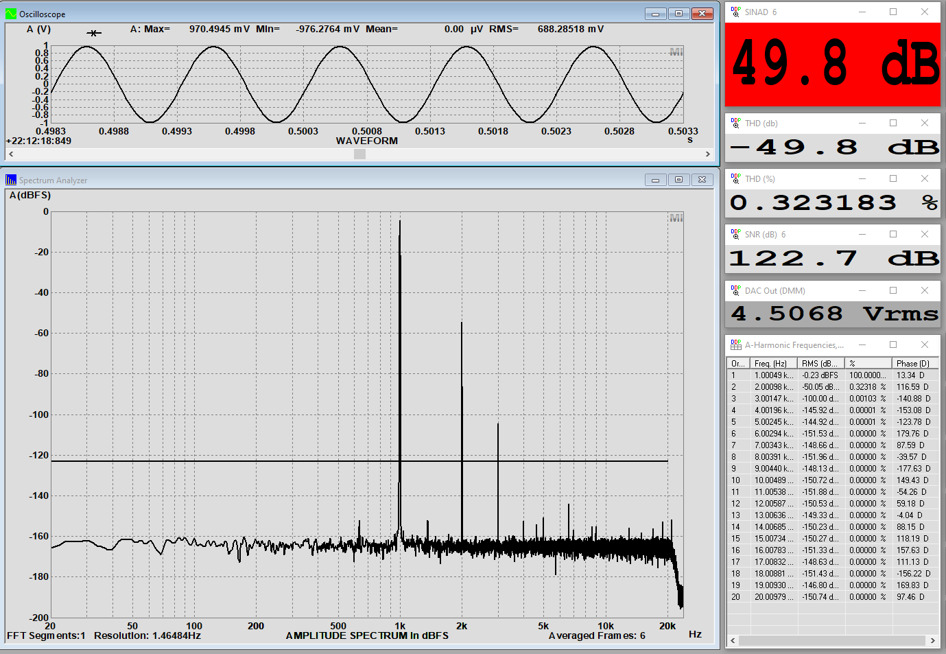Click the 122.7 dB SNR reading
Screen dimensions: 946x654
(x=834, y=258)
